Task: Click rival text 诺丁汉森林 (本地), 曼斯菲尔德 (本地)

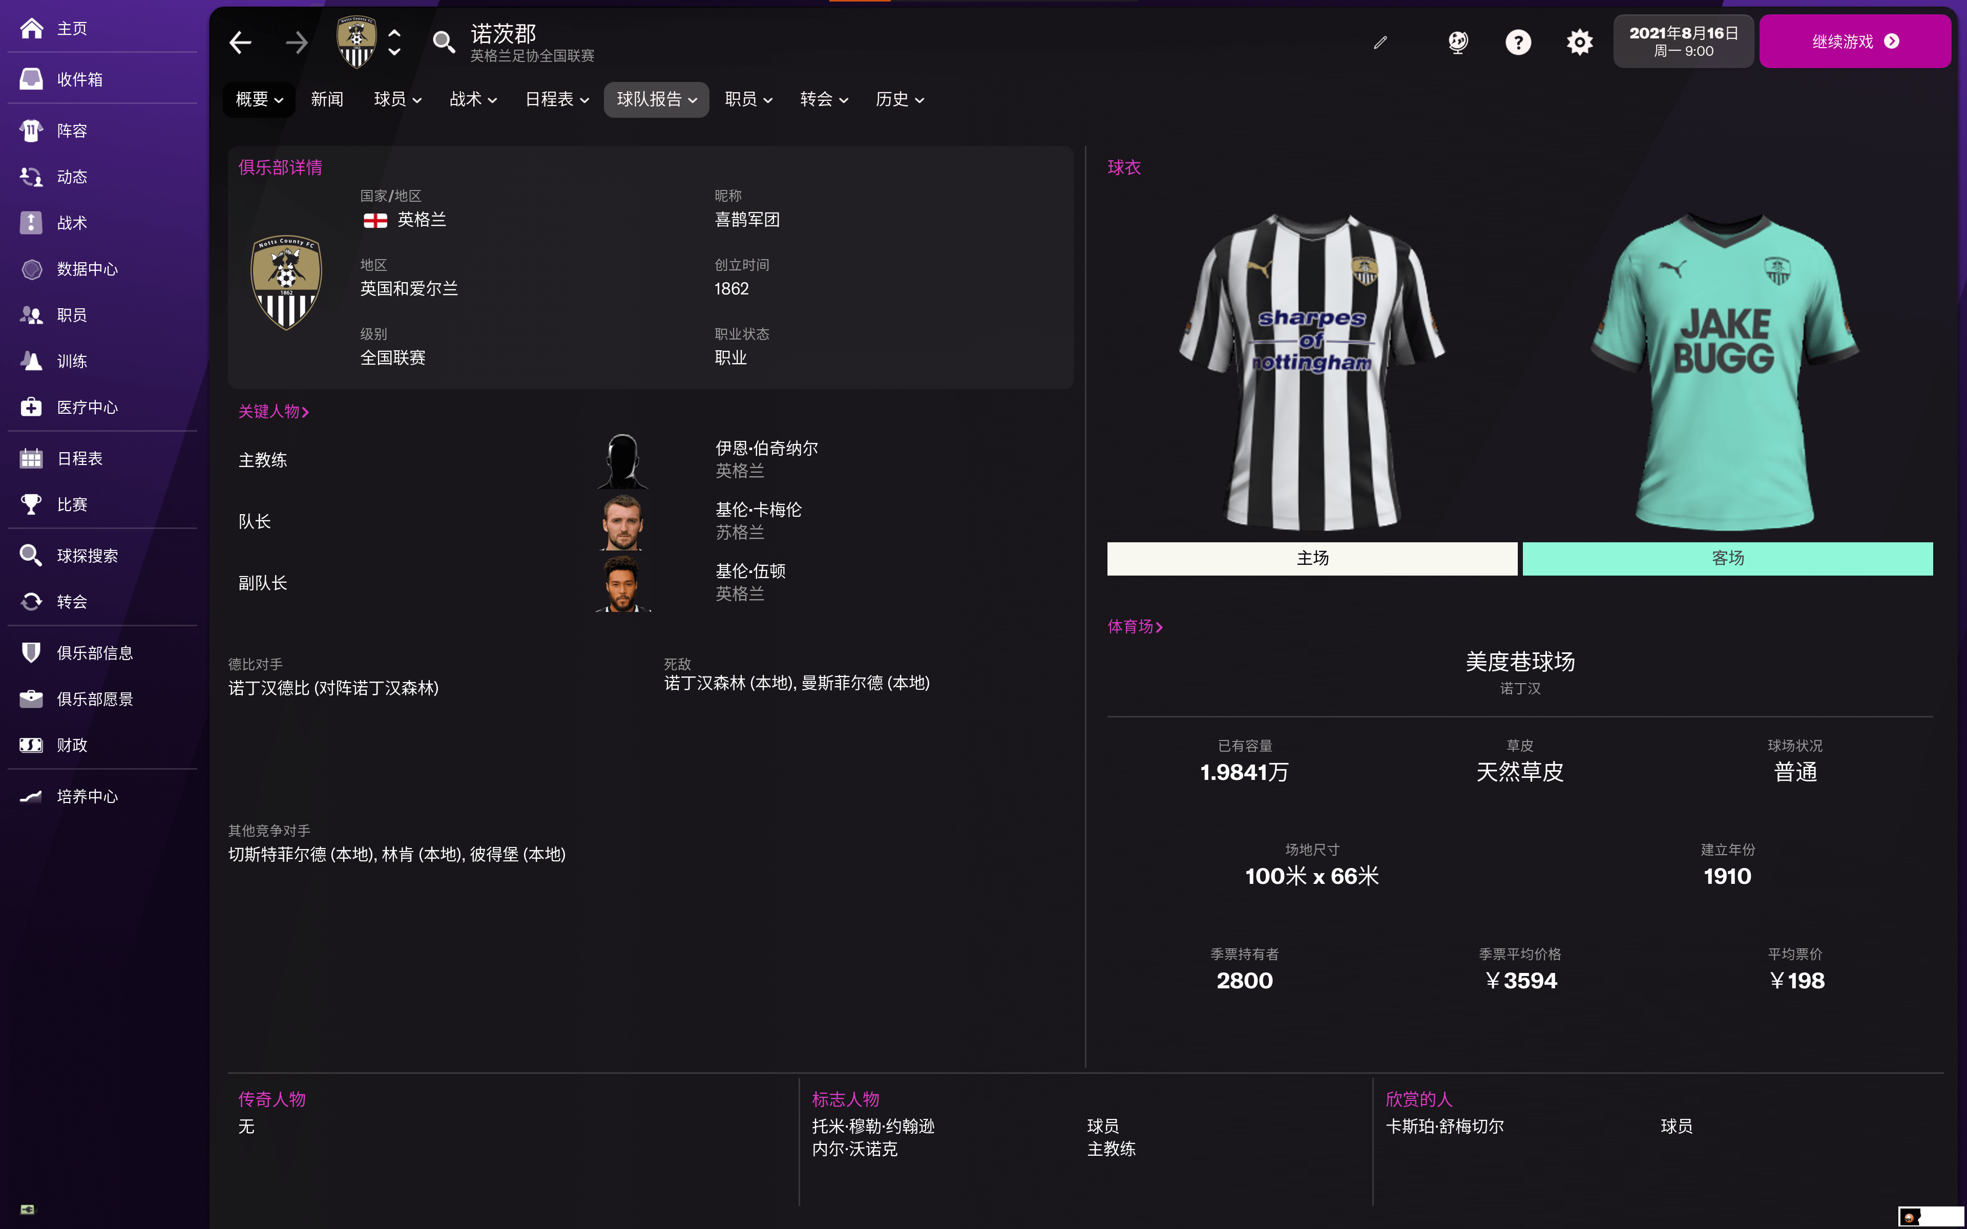Action: tap(797, 683)
